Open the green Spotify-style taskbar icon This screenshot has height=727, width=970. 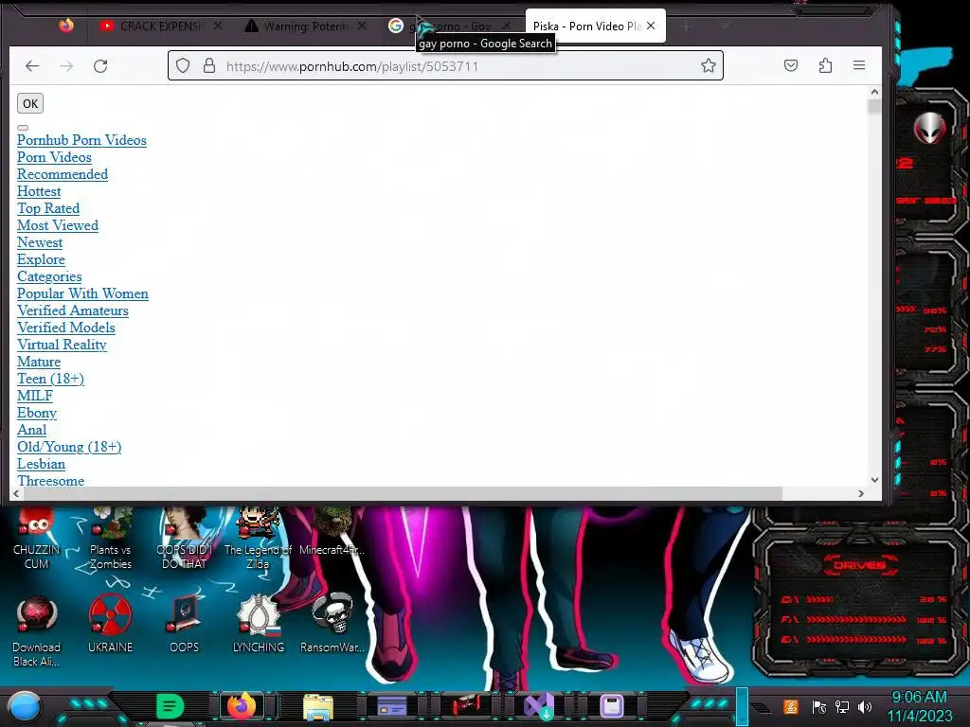point(170,705)
